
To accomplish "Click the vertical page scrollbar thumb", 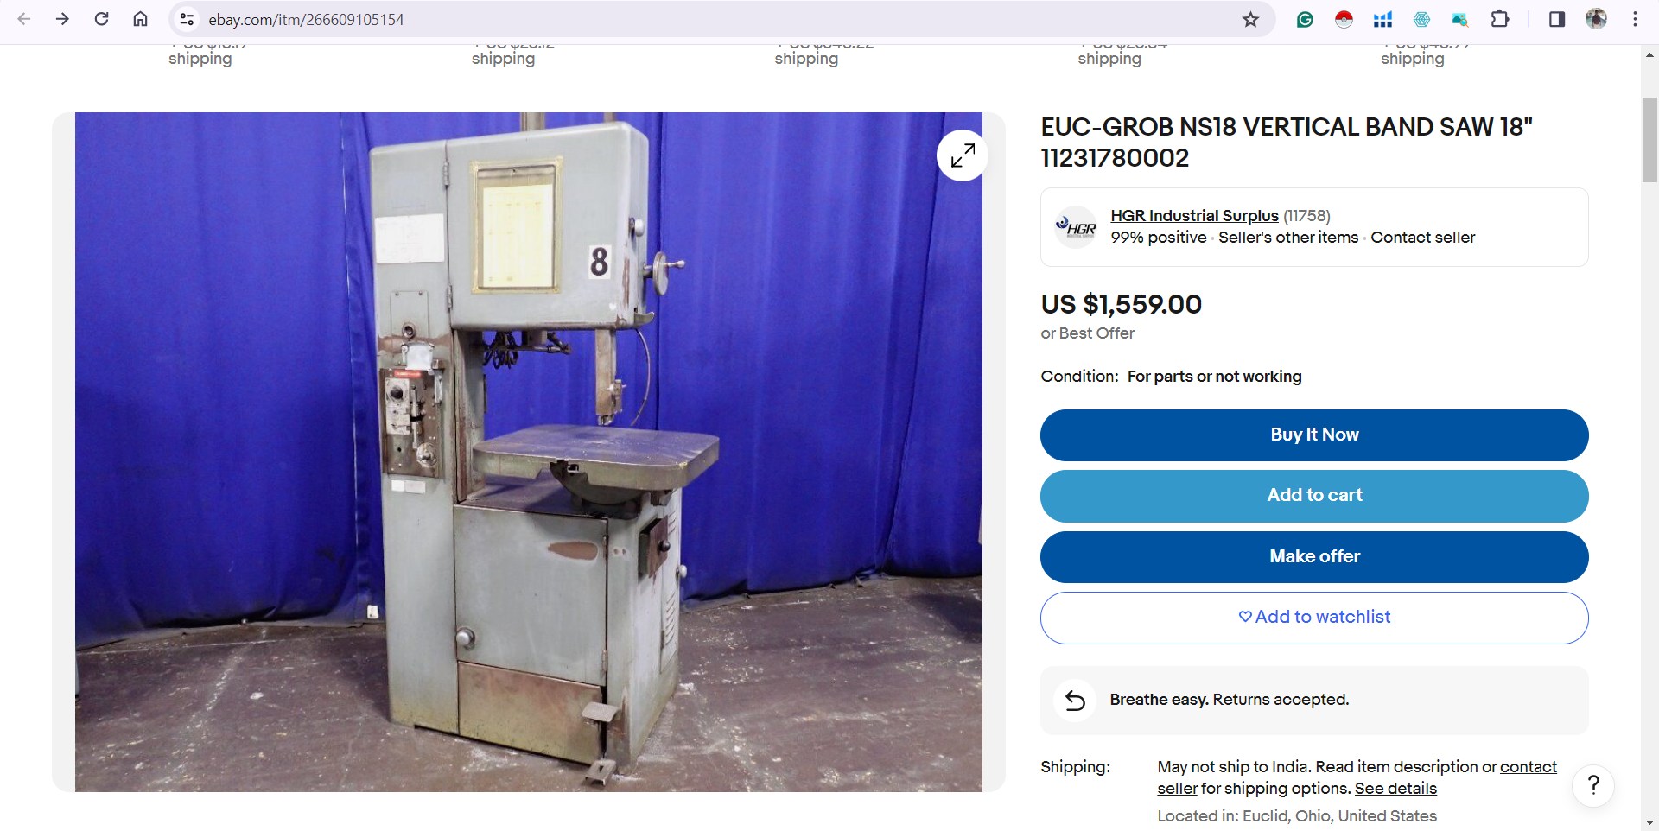I will click(x=1649, y=140).
